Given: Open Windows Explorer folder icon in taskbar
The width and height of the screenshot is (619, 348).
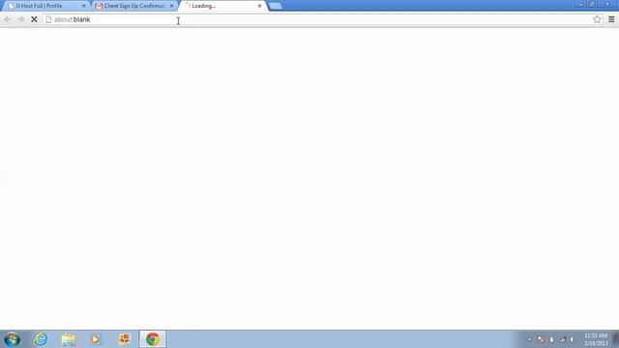Looking at the screenshot, I should coord(69,339).
